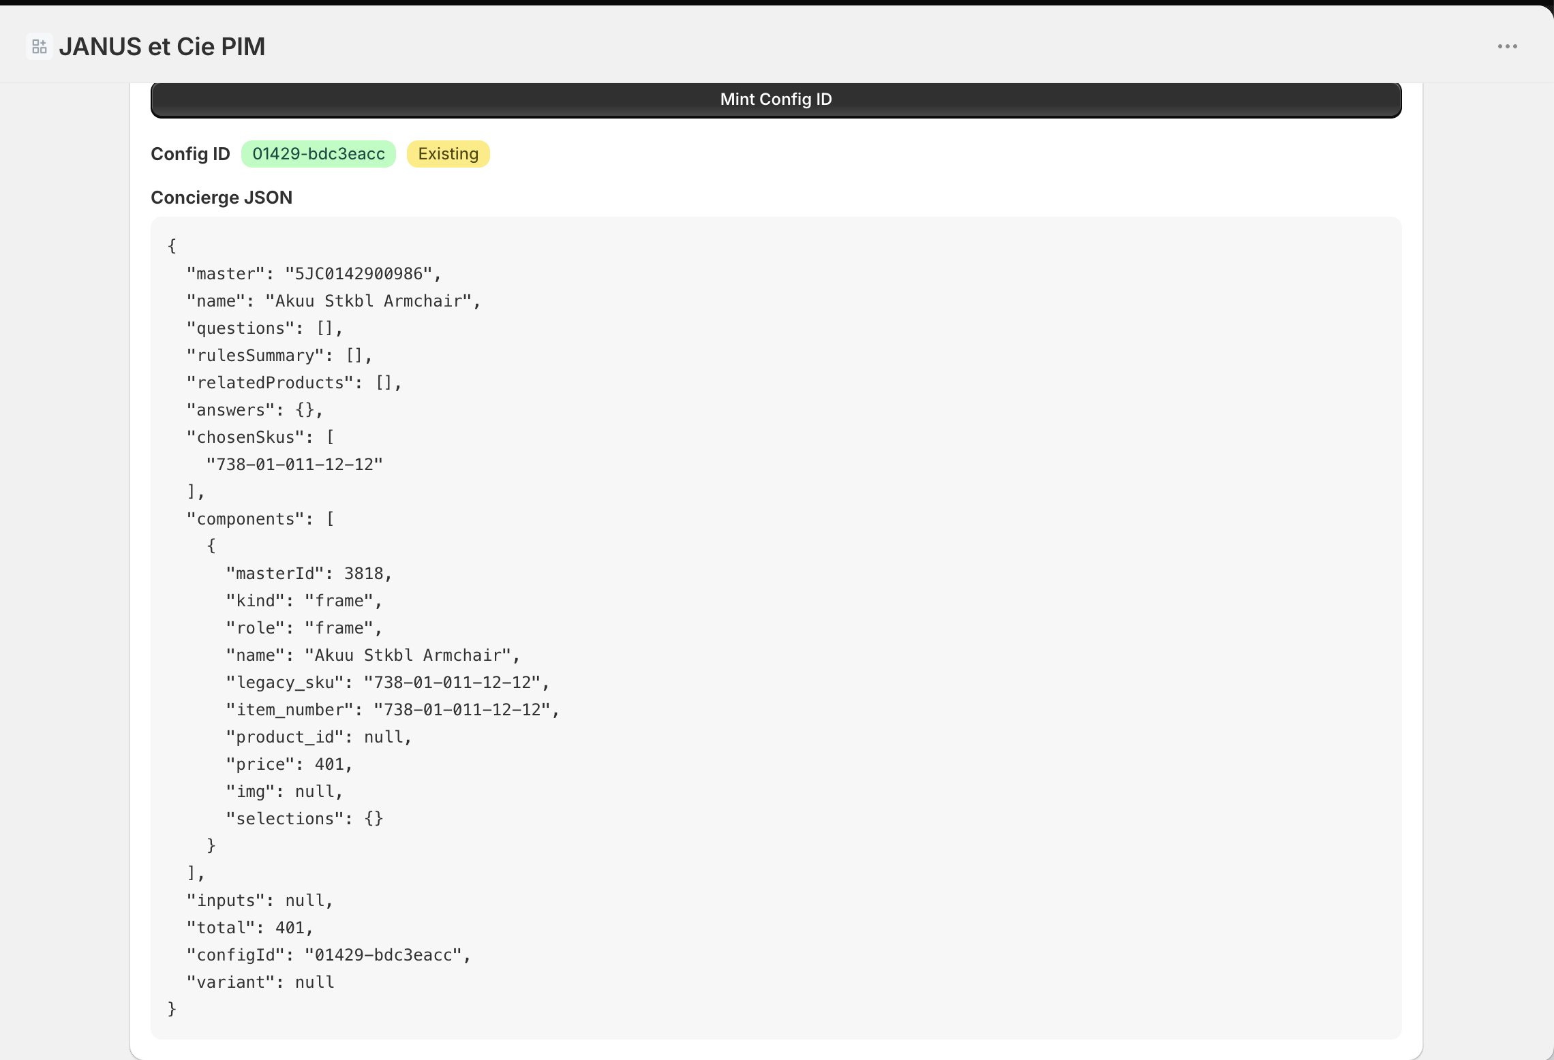Click the "role": "frame" line
Image resolution: width=1554 pixels, height=1060 pixels.
(x=304, y=628)
